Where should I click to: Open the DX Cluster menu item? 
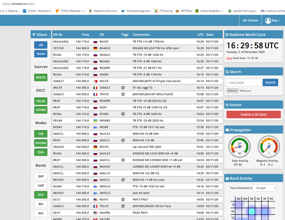250,20
